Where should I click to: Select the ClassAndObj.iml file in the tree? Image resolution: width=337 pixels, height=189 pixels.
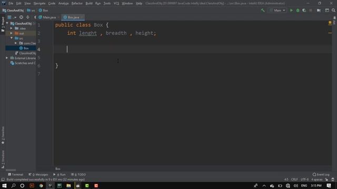[x=25, y=53]
